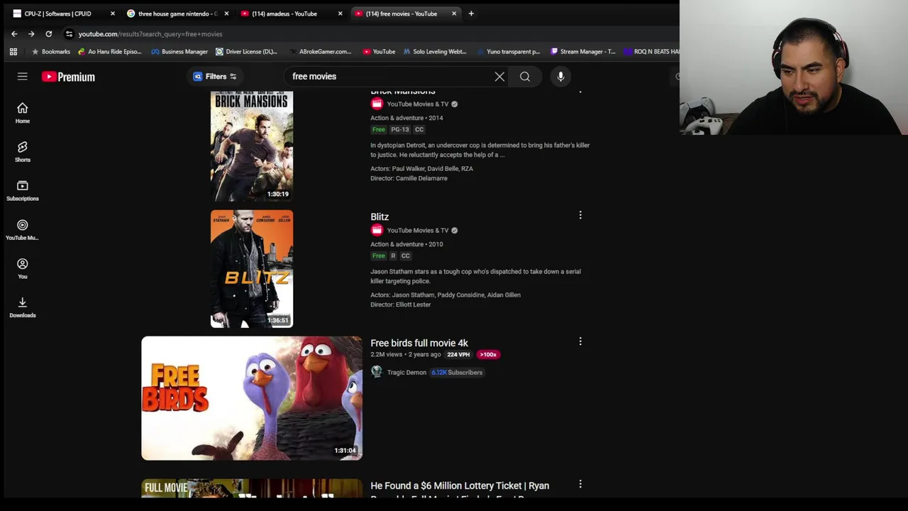Click the Free badge under Blitz

379,255
